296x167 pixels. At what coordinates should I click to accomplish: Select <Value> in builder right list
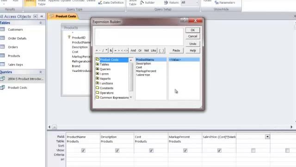pos(184,60)
